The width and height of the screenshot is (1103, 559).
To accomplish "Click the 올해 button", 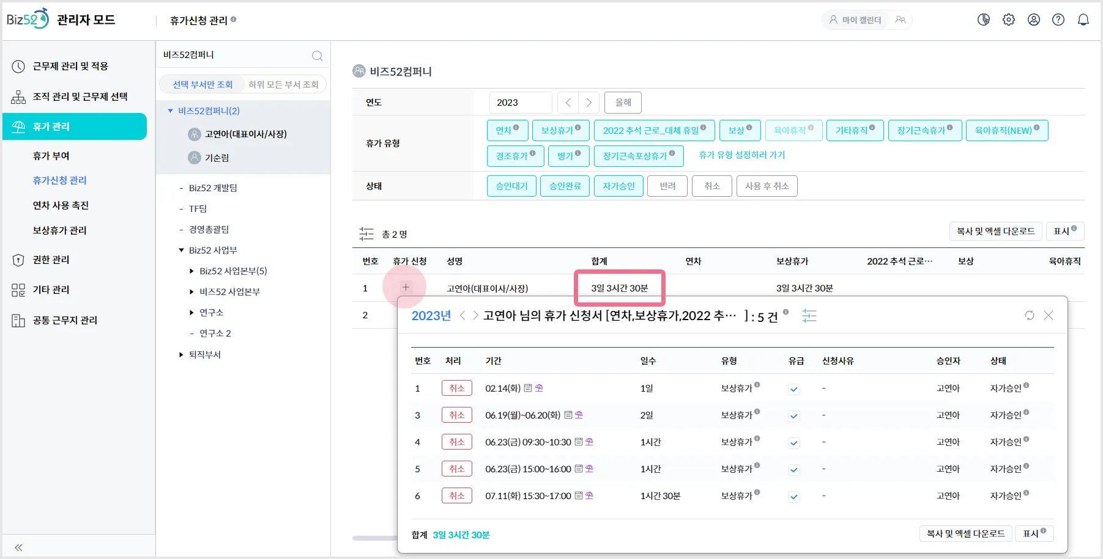I will click(623, 103).
